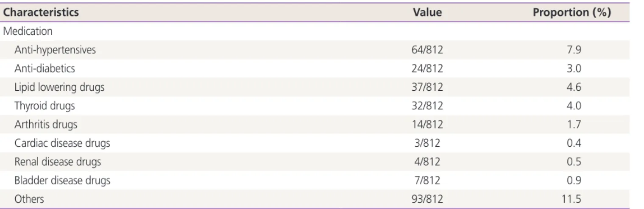Viewport: 644px width, 209px height.
Task: Select the Medication section label
Action: (21, 31)
